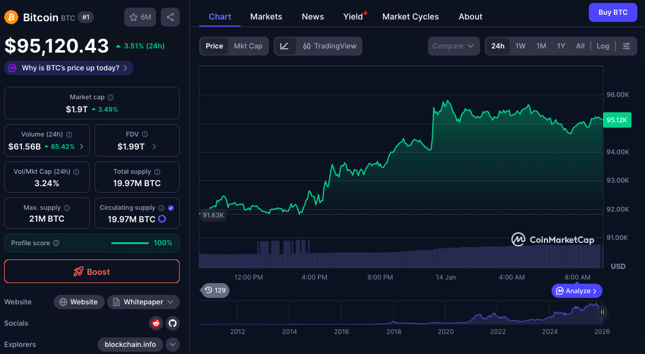Click the Boost button
Image resolution: width=645 pixels, height=354 pixels.
point(92,271)
